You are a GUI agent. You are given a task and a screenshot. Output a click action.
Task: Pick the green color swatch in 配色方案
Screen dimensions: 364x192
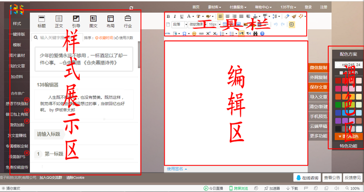pyautogui.click(x=338, y=104)
